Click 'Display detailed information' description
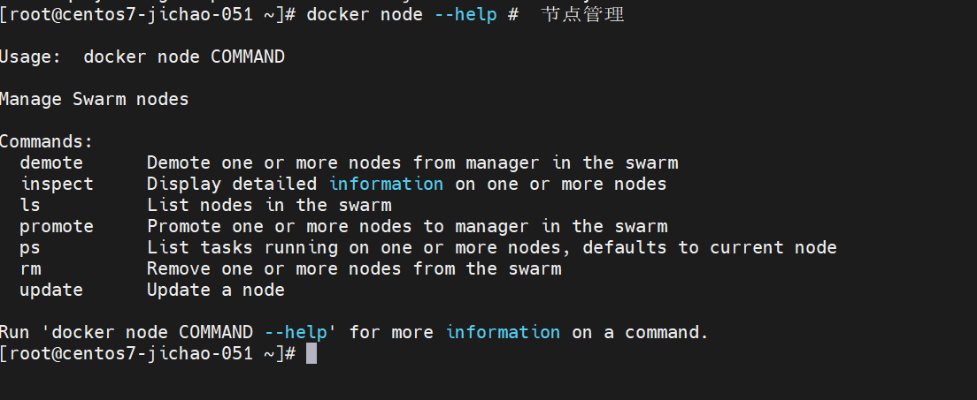Viewport: 977px width, 400px height. click(407, 185)
